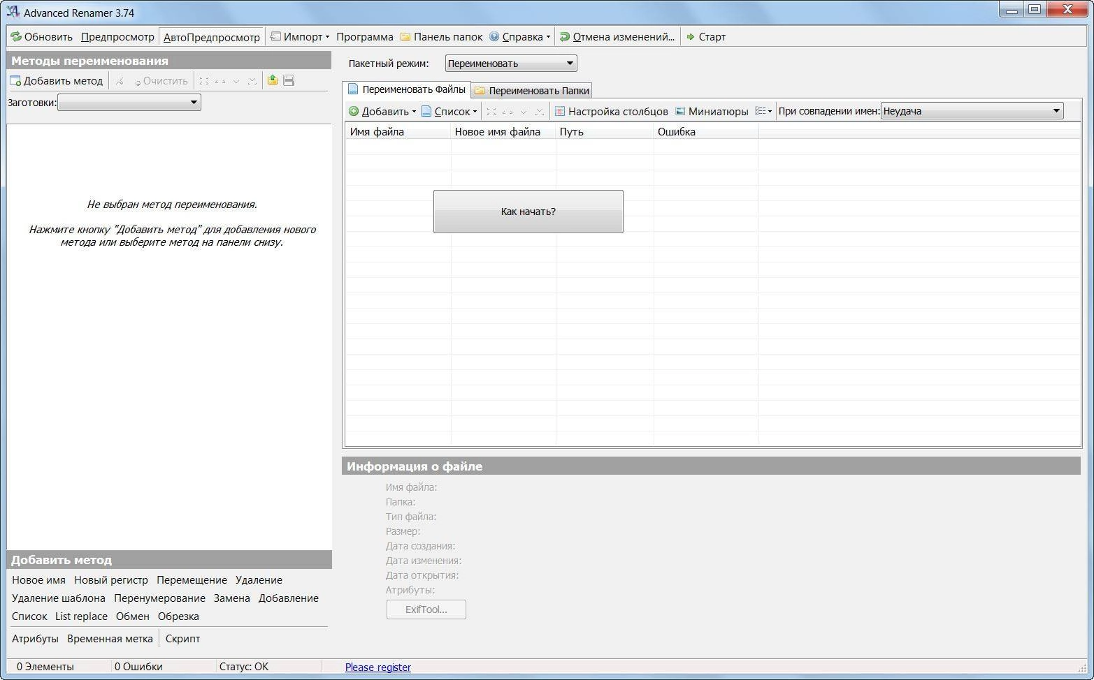Screen dimensions: 1094x680
Task: Click Предпросмотр in the main toolbar
Action: click(117, 37)
